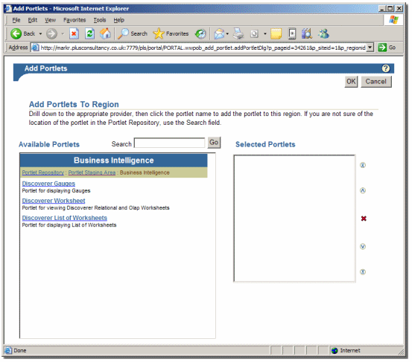
Task: Open the Mail button dropdown arrow
Action: tap(227, 33)
